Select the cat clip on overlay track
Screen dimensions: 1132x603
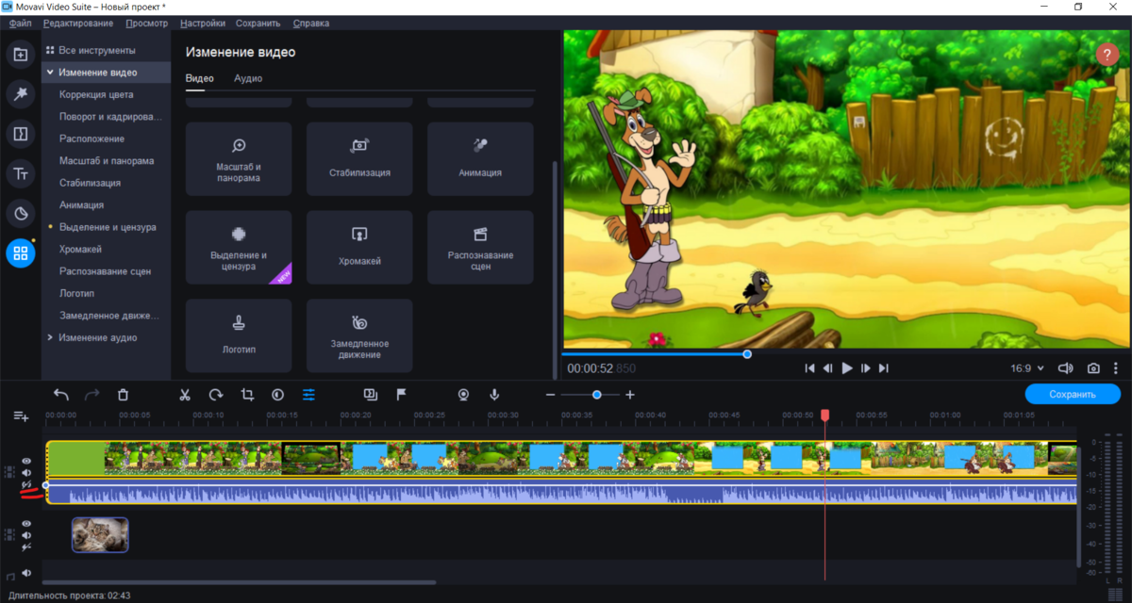100,534
